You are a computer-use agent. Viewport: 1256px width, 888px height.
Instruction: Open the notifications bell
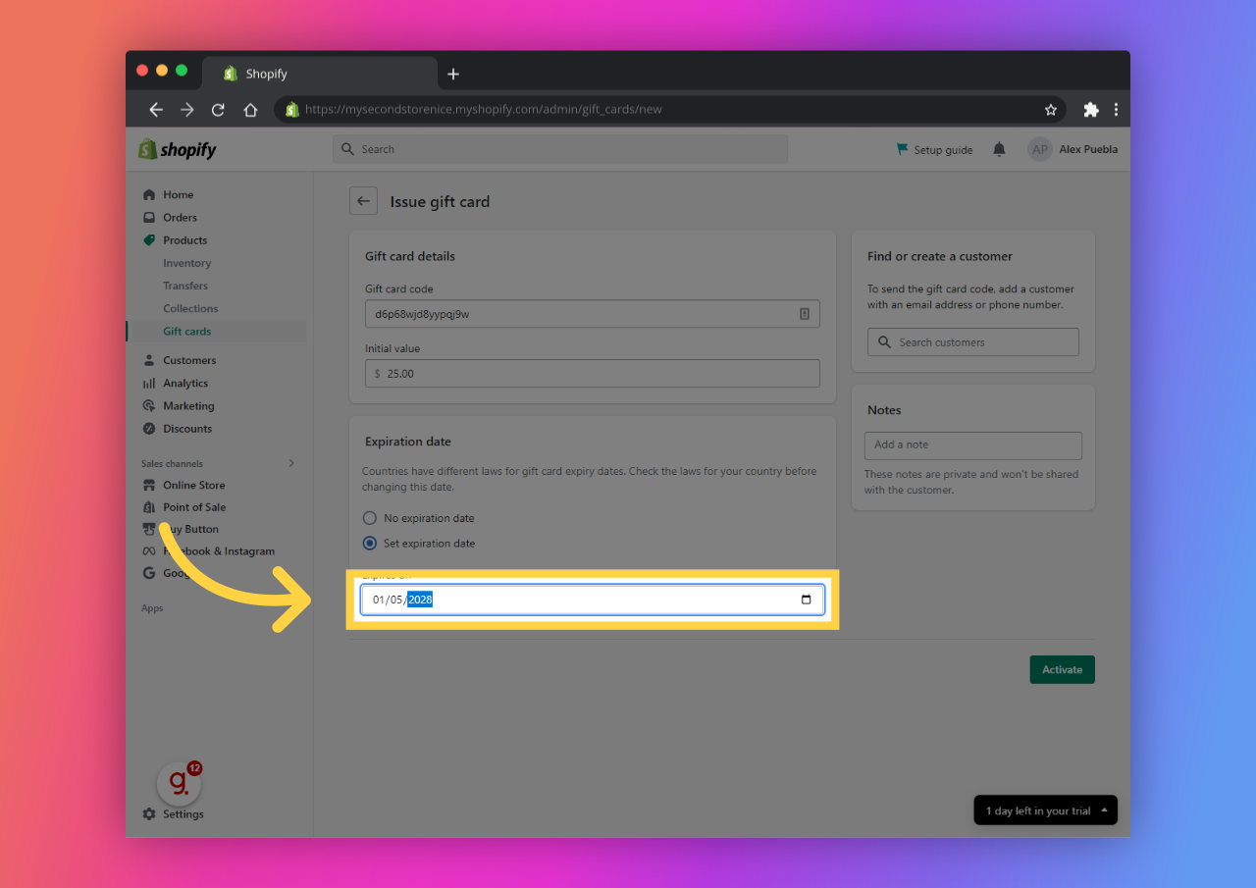click(x=999, y=149)
